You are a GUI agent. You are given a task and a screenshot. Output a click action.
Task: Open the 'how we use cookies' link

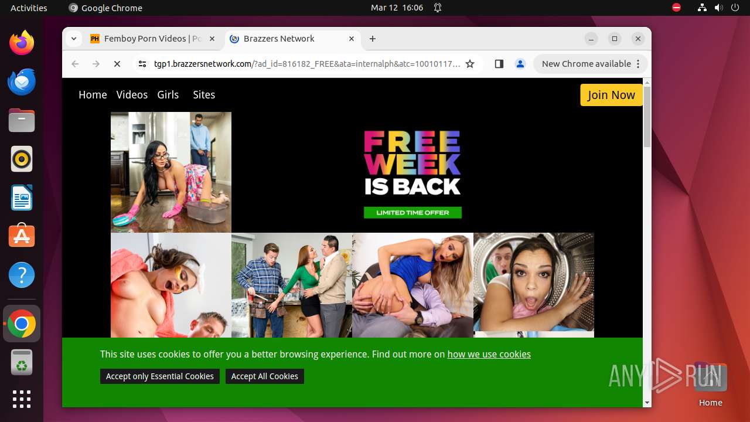[x=489, y=354]
